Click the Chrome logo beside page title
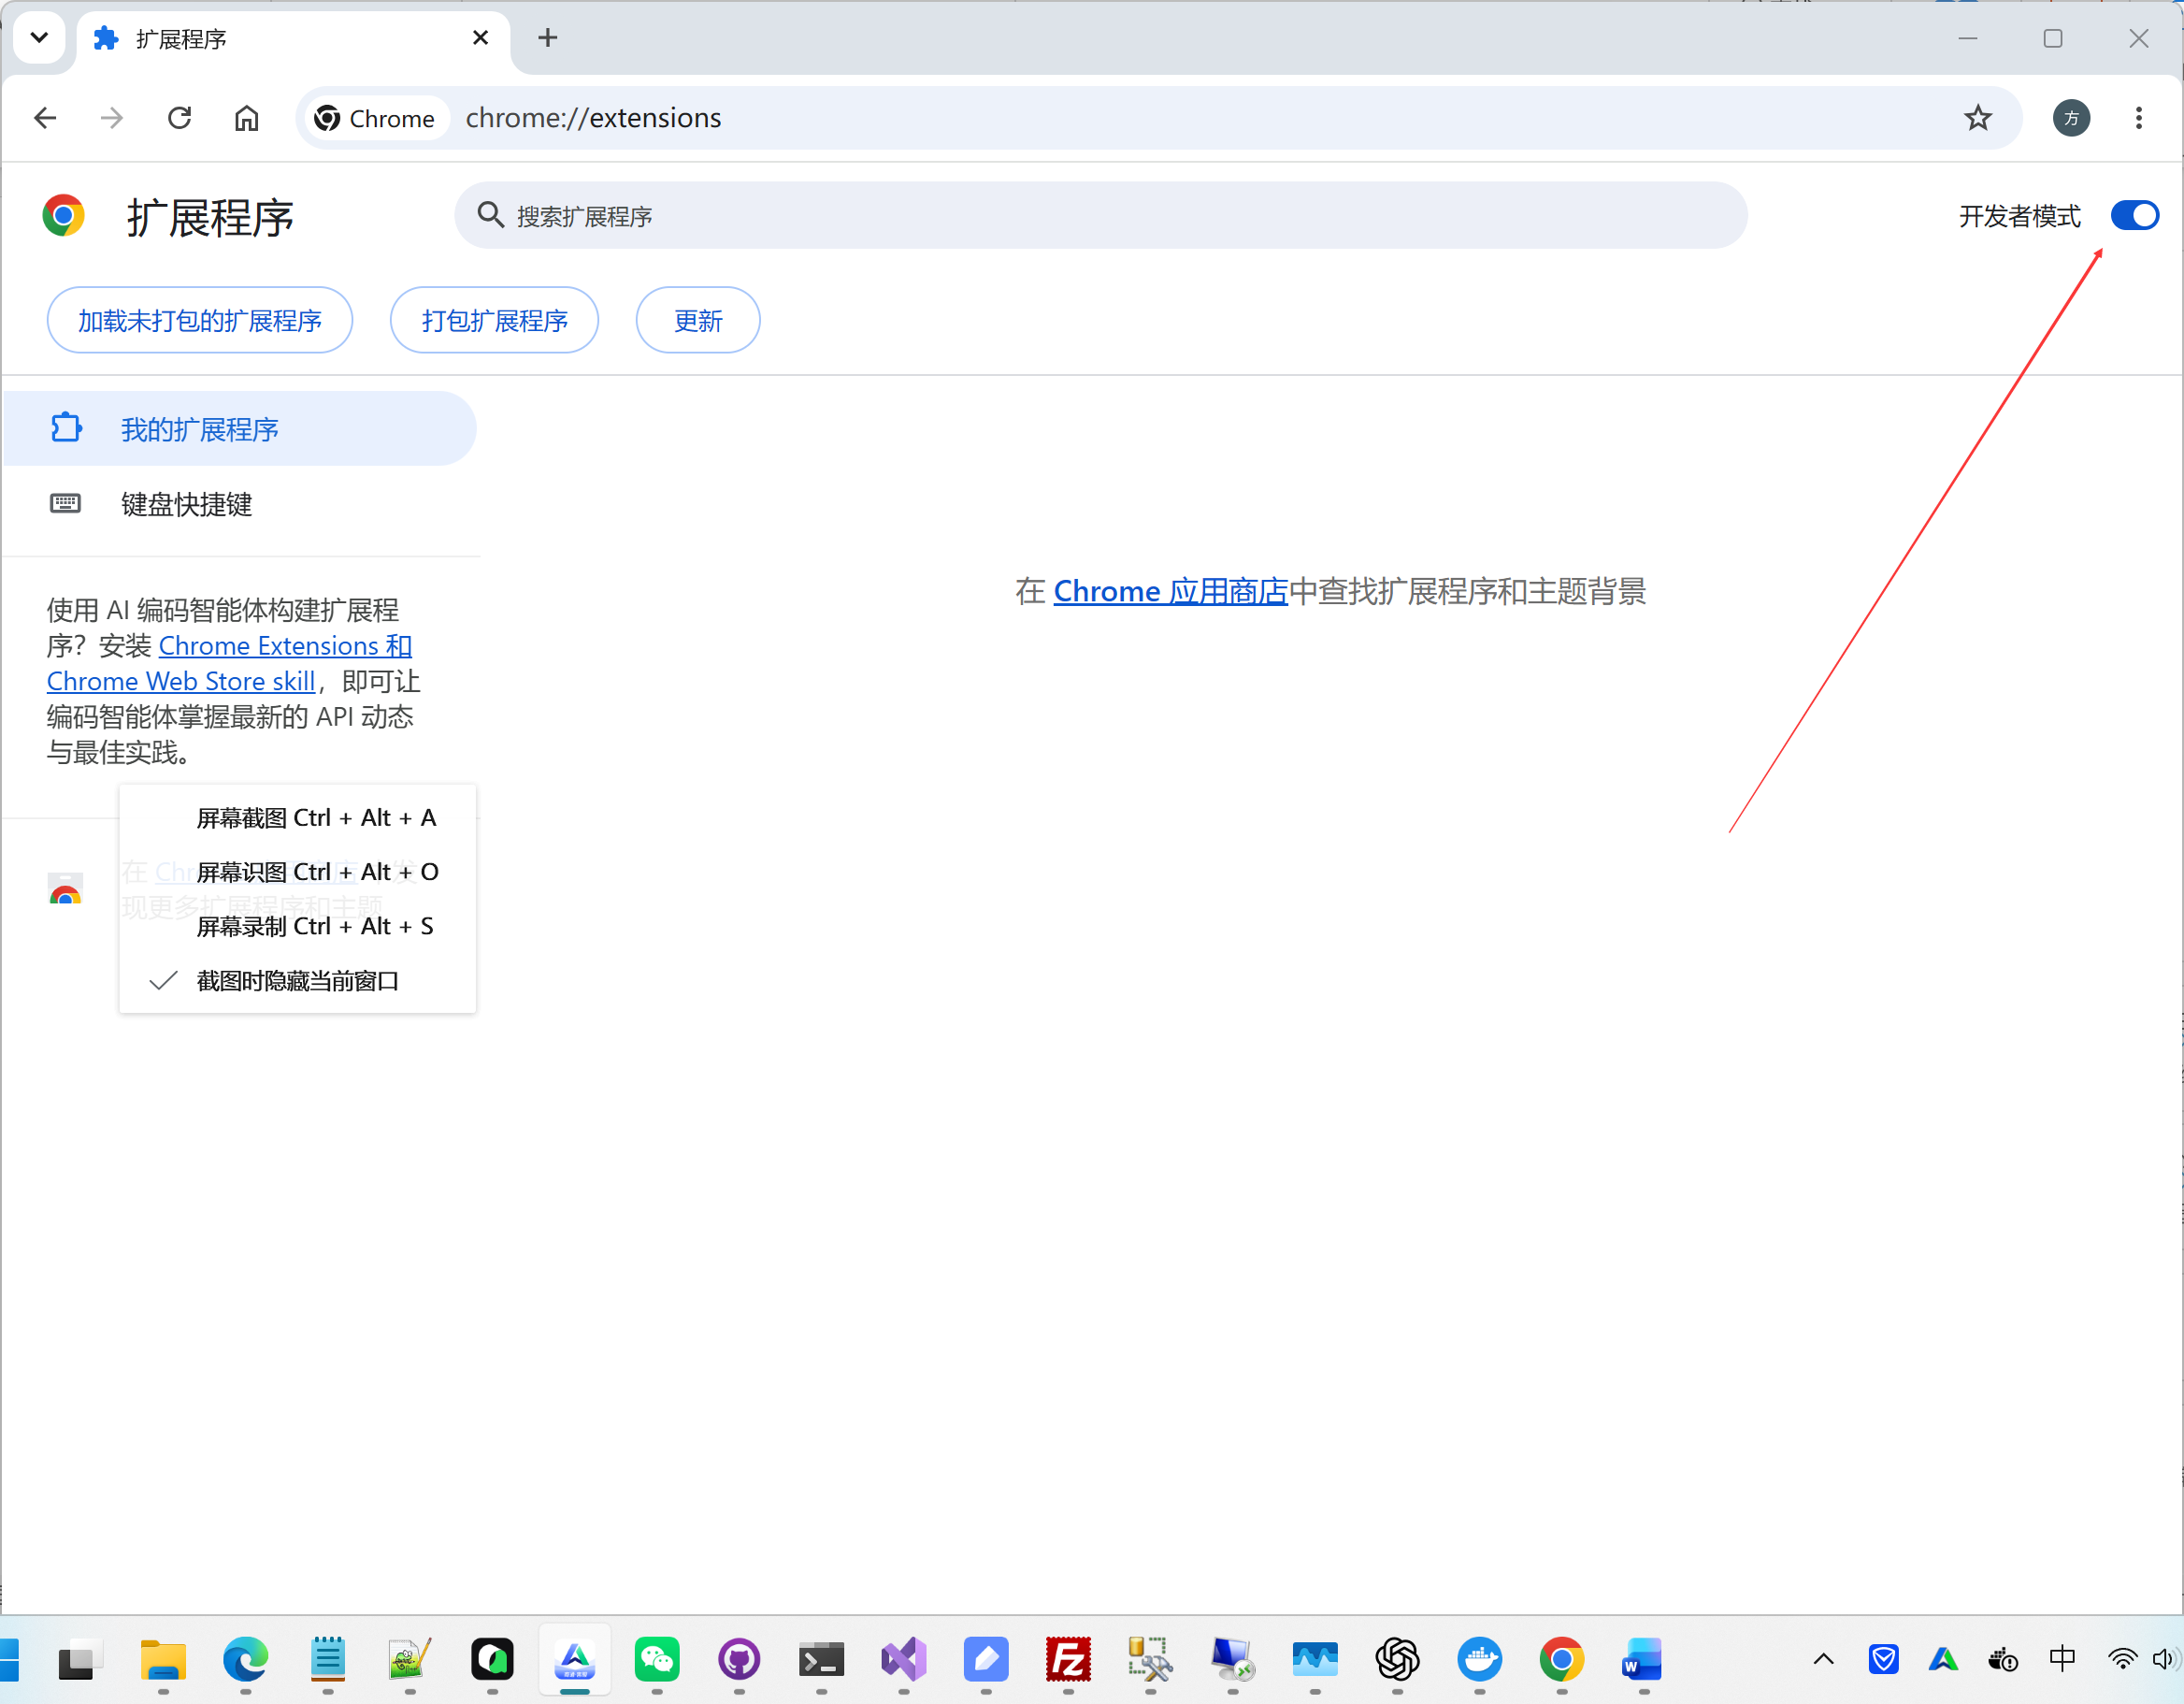 63,215
